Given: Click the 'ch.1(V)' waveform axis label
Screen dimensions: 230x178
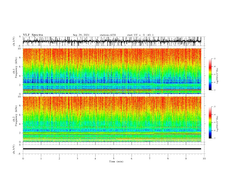Looking at the screenshot, I should click(x=14, y=41).
